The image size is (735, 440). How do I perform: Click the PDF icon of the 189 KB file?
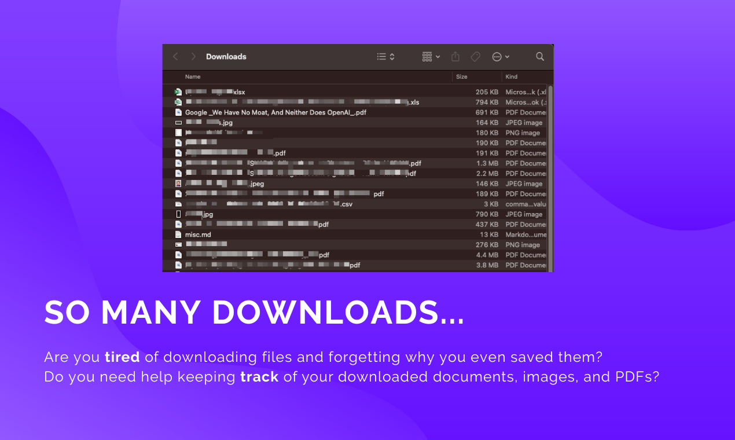coord(178,194)
